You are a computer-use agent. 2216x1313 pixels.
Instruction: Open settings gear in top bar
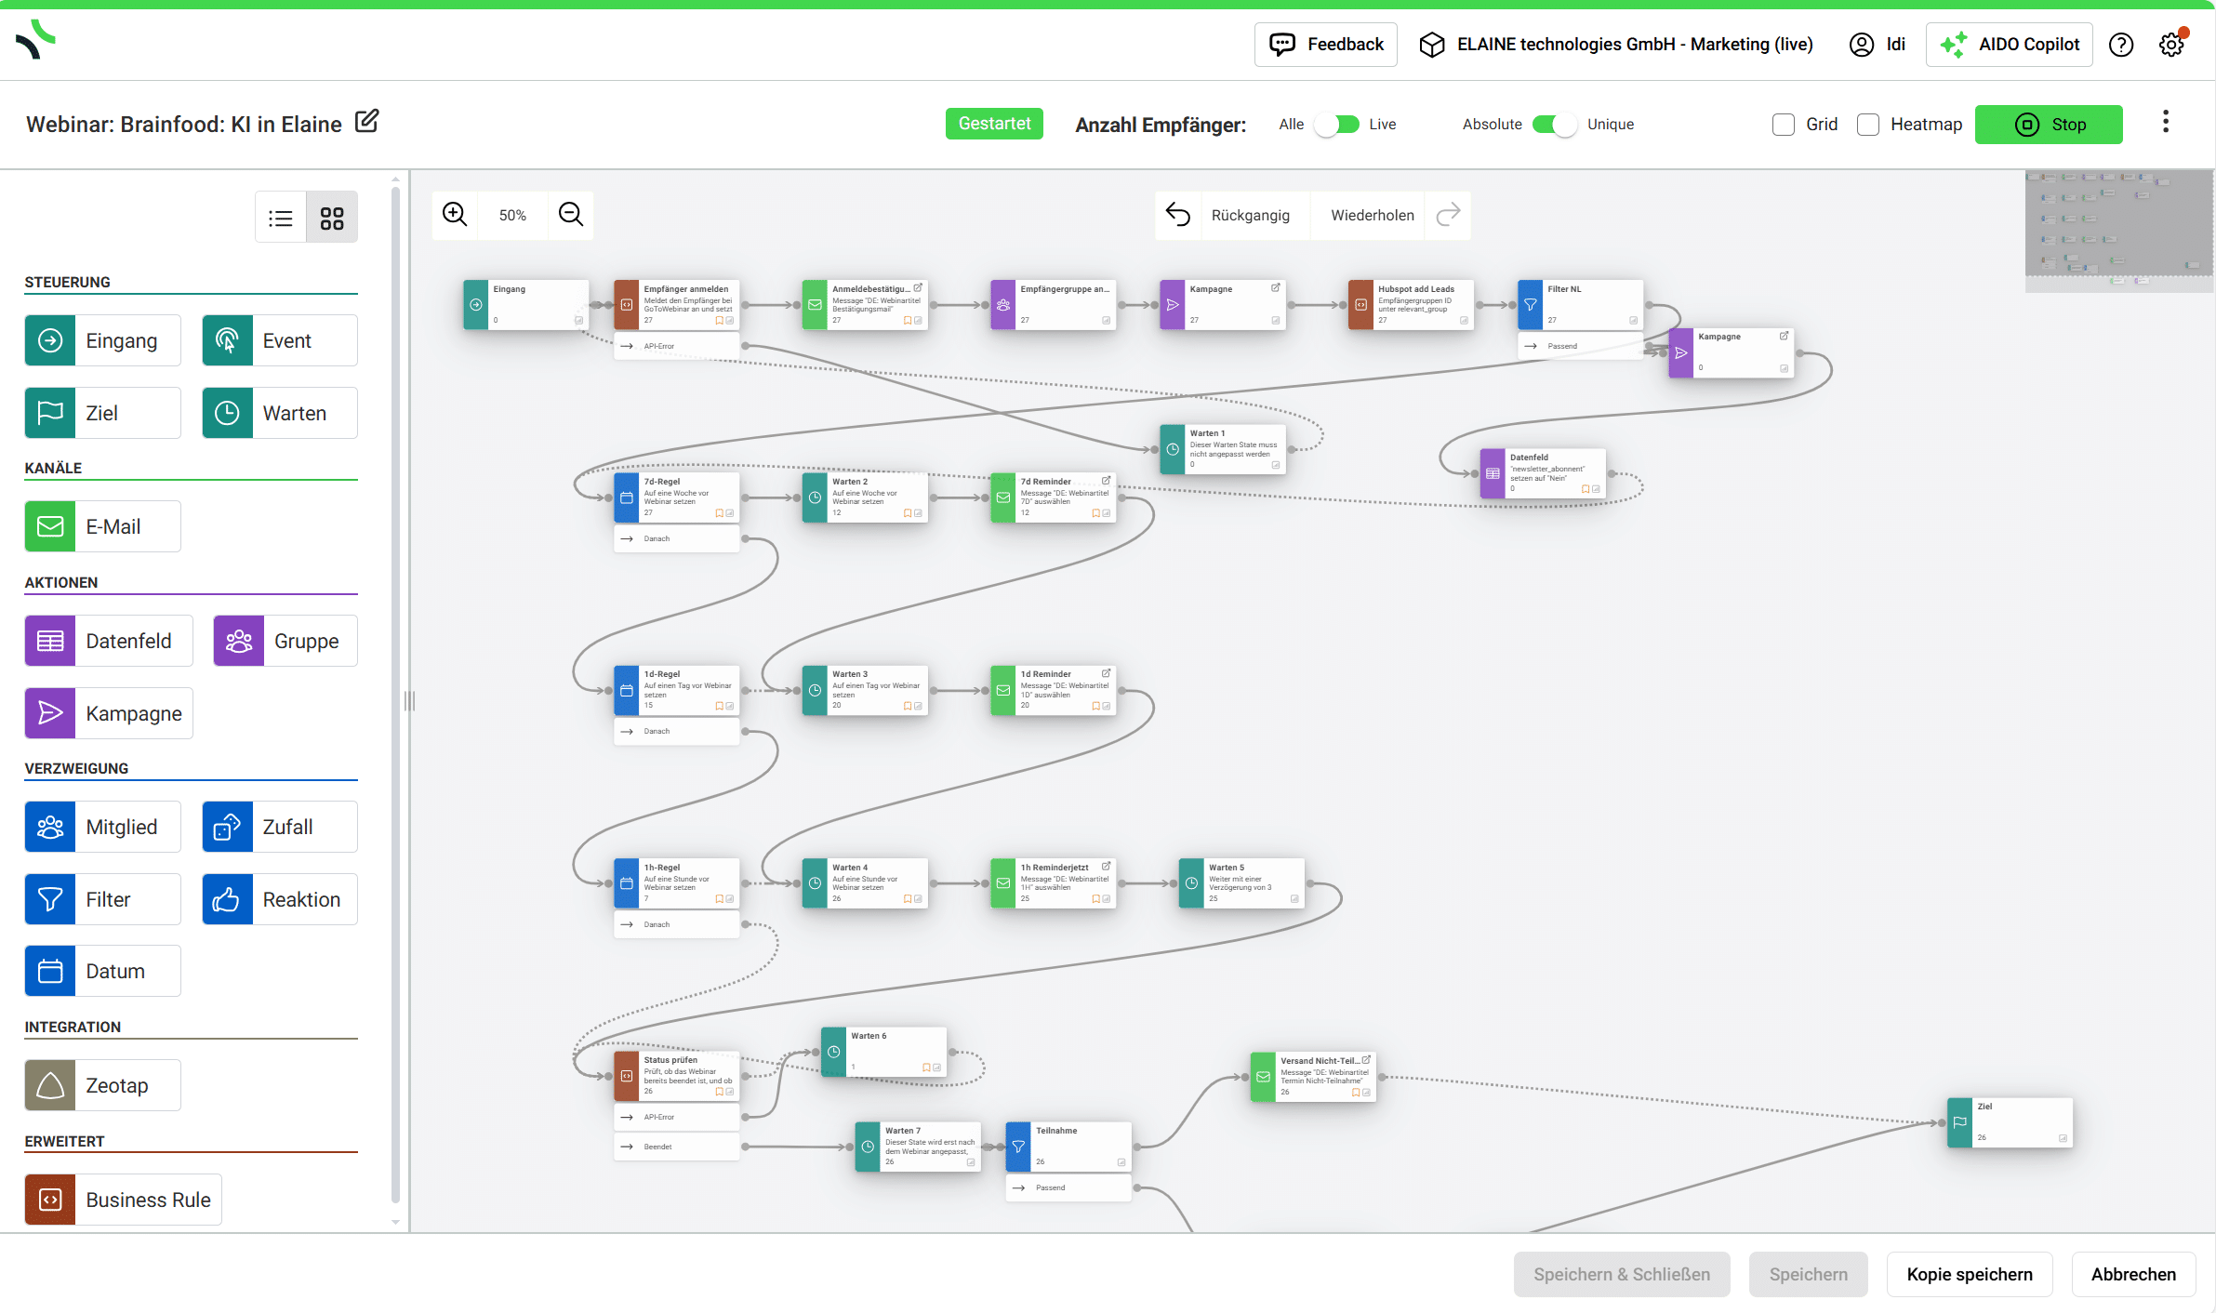click(2172, 45)
